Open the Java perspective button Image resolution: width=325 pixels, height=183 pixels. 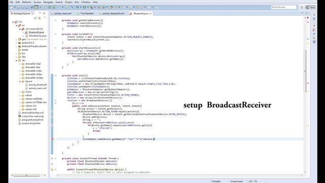[x=310, y=7]
